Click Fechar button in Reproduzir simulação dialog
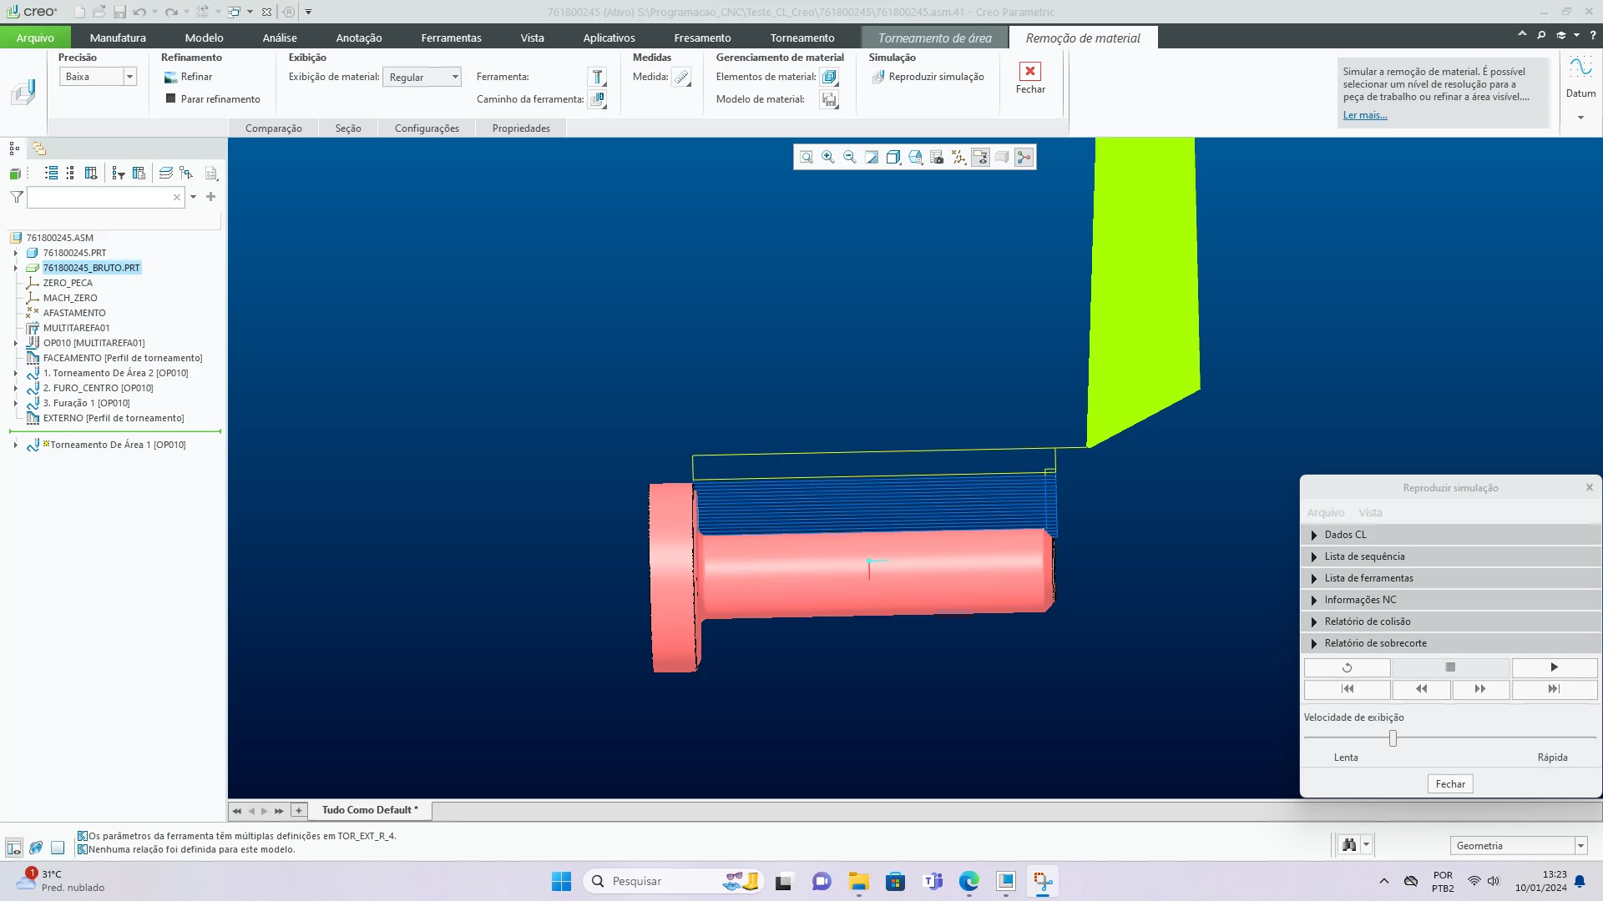The width and height of the screenshot is (1603, 901). (x=1450, y=784)
